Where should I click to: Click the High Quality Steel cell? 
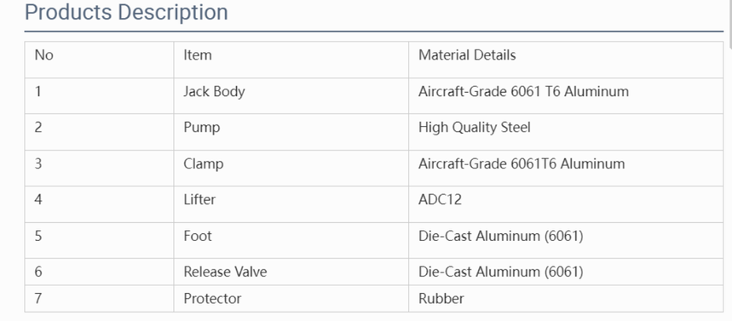click(x=566, y=132)
